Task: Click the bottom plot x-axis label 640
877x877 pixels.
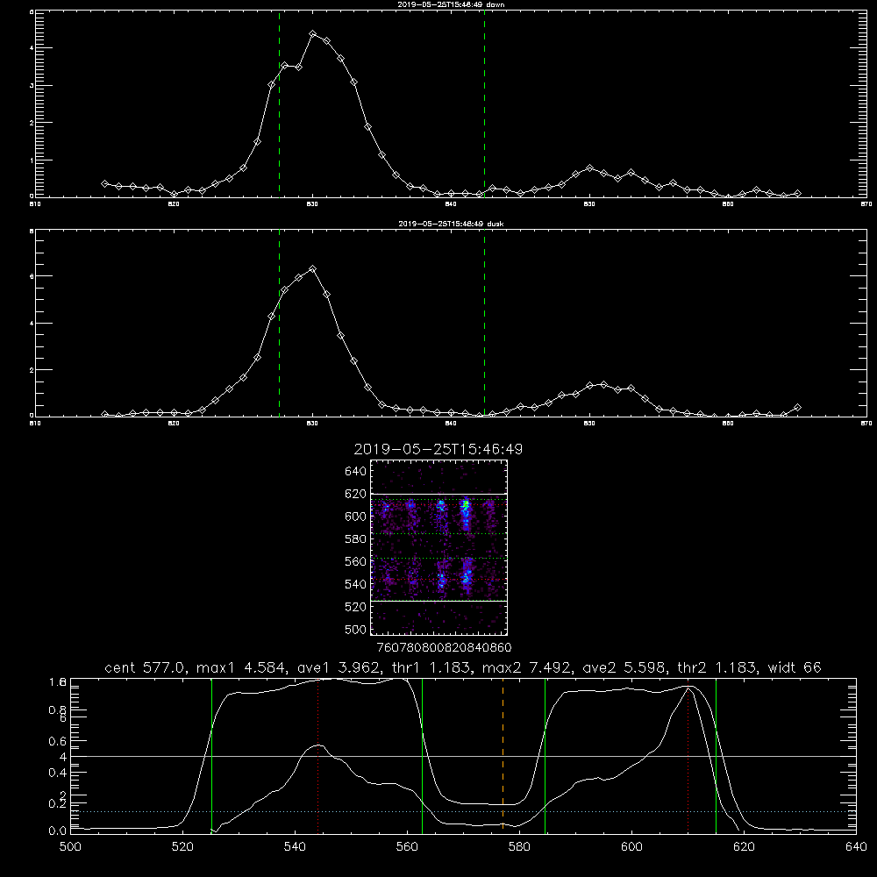Action: (856, 847)
